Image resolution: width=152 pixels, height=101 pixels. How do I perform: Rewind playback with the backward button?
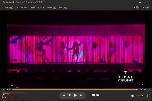[x=64, y=95]
